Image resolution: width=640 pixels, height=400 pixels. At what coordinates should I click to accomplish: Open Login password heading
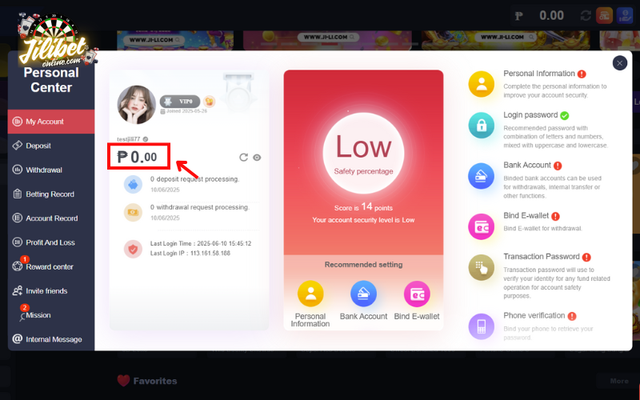pos(530,115)
